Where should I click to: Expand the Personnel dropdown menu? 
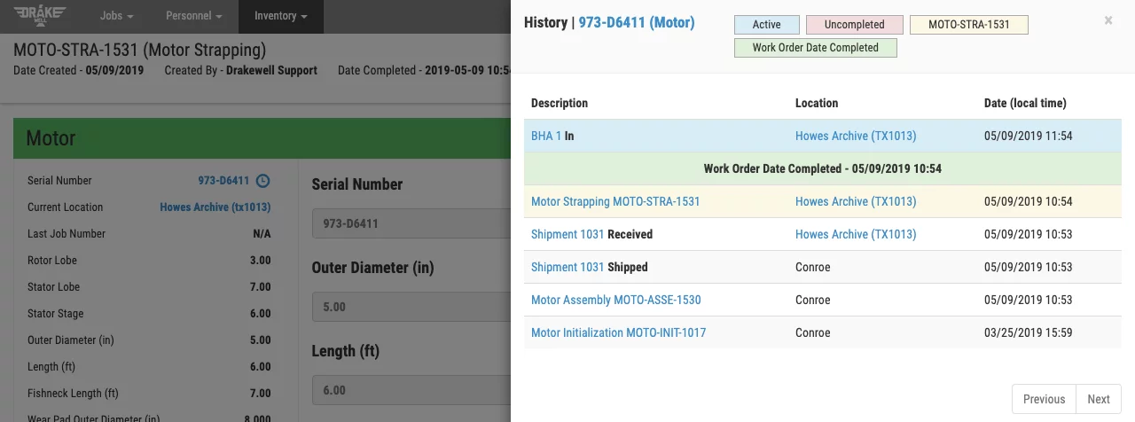point(194,16)
